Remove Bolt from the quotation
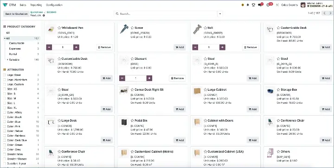 tap(250, 47)
